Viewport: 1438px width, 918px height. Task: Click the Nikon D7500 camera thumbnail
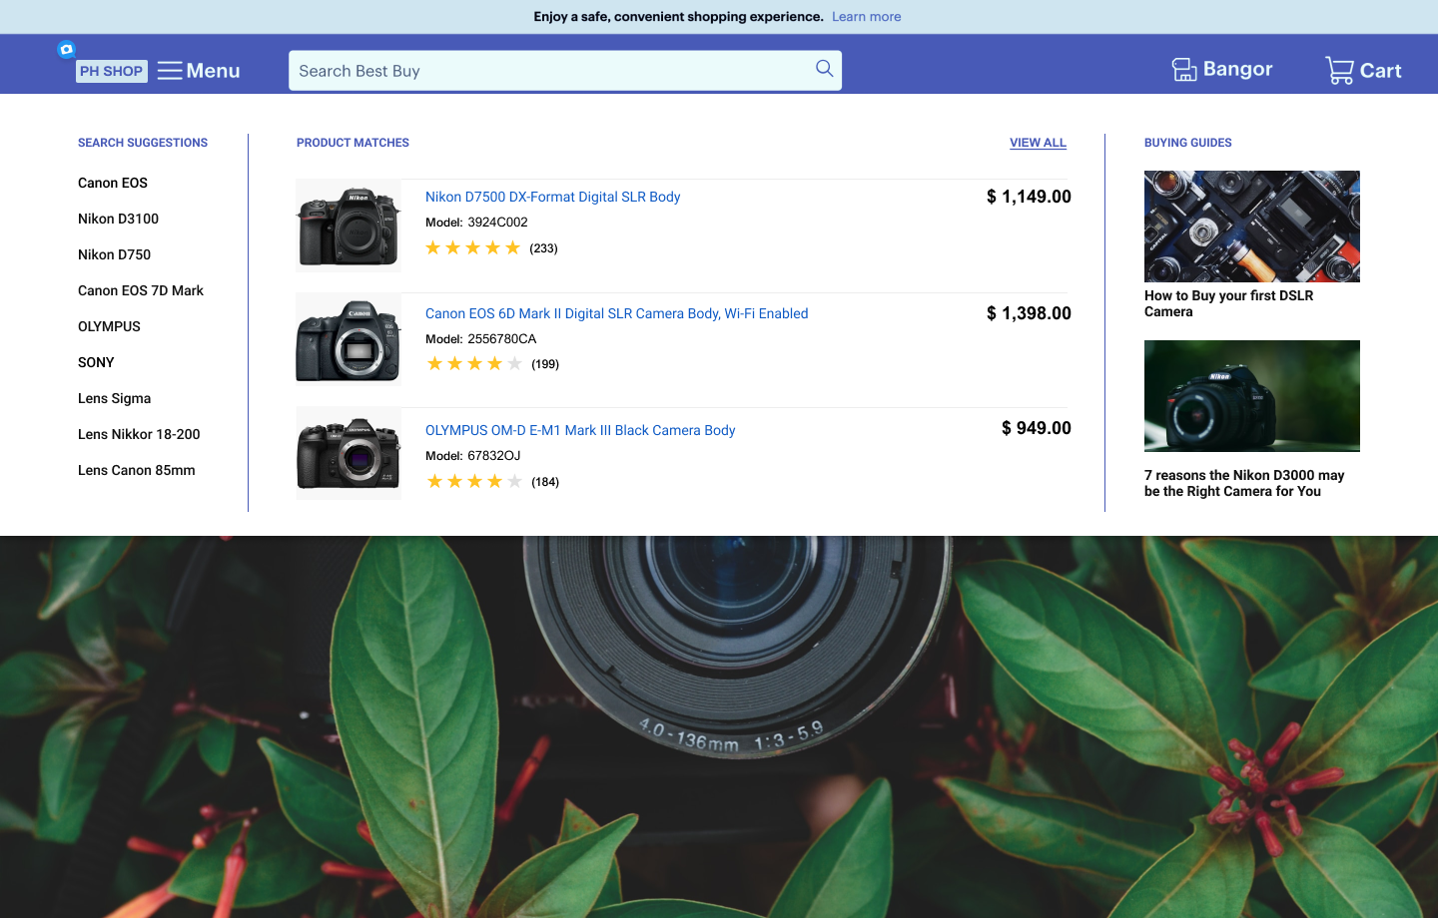[348, 226]
